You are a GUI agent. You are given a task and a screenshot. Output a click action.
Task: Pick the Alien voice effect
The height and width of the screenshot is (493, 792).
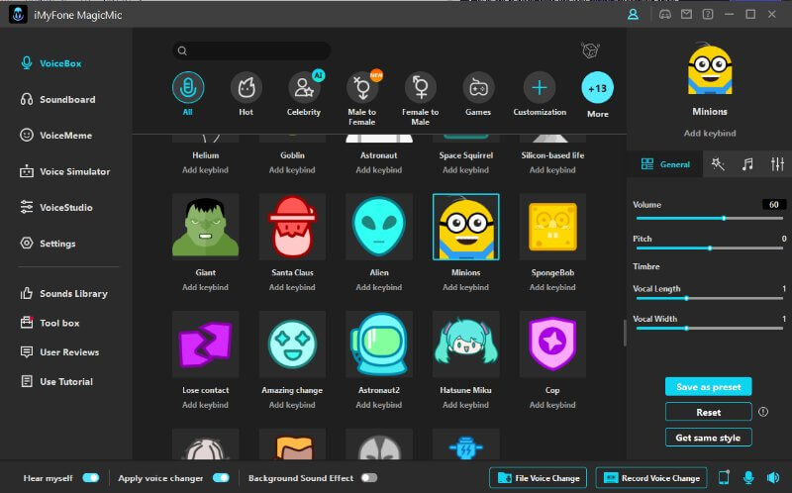[x=379, y=227]
